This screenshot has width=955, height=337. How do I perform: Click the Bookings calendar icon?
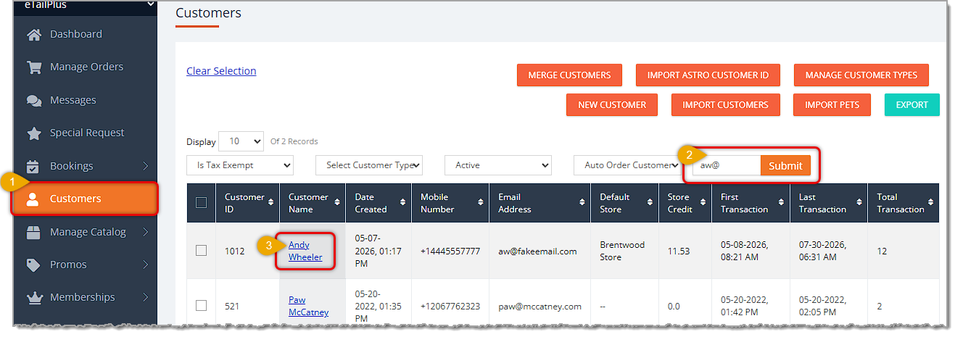33,166
